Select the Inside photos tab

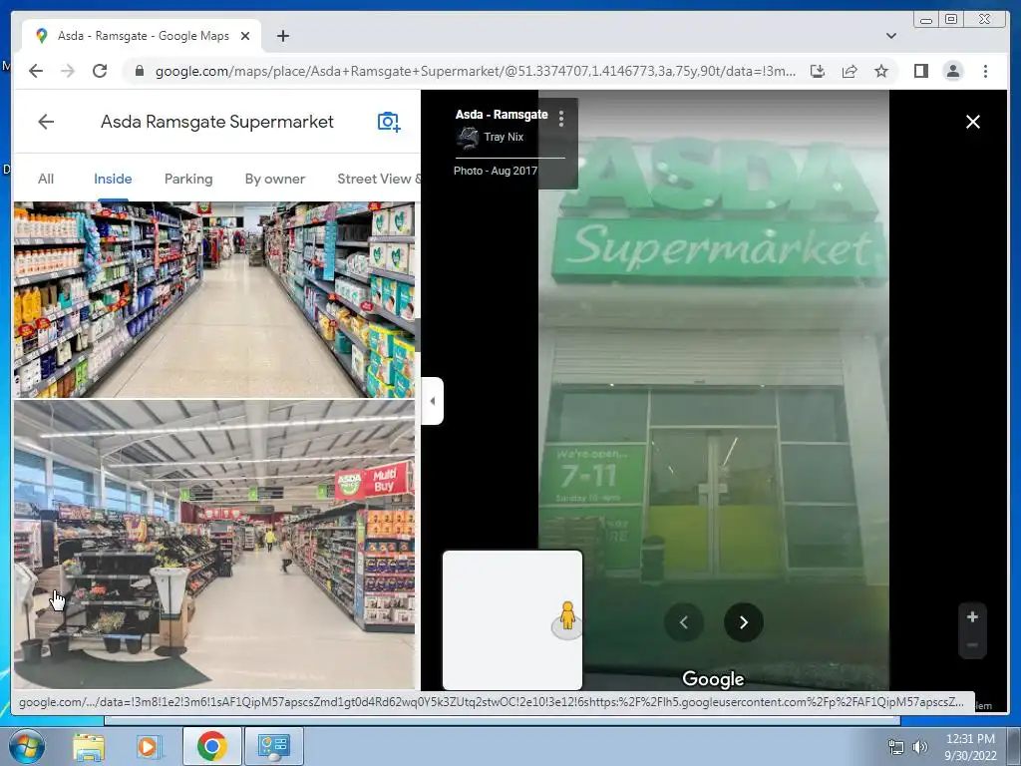(113, 179)
